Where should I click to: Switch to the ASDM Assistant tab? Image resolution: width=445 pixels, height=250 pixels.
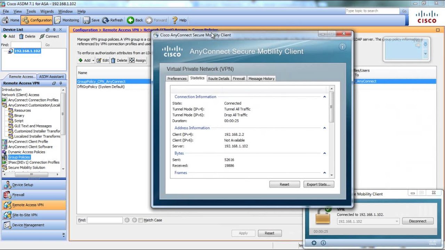click(x=51, y=76)
